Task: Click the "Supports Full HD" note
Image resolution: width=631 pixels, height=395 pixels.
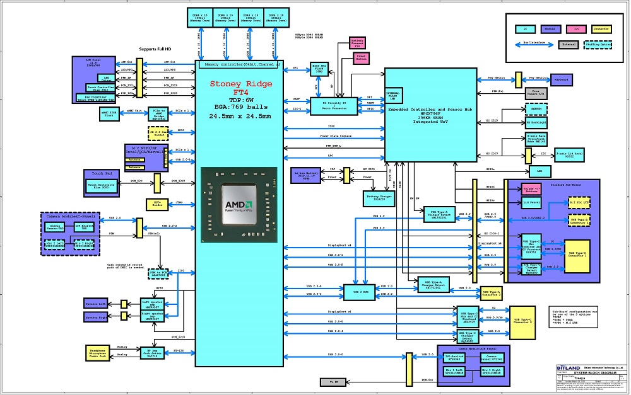Action: point(155,49)
